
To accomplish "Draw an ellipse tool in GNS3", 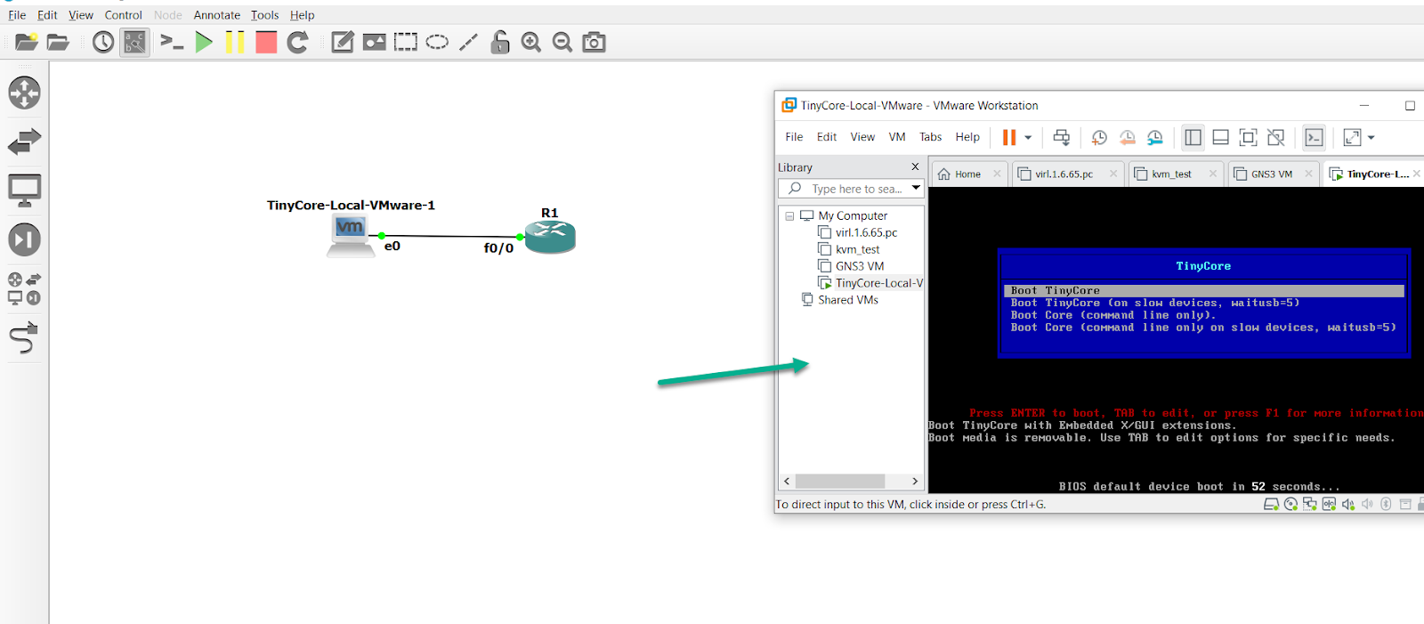I will [437, 42].
